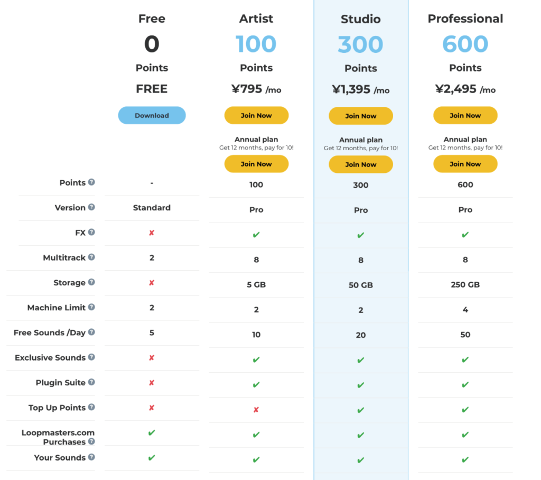Join the Artist annual plan
541x480 pixels.
coord(256,164)
